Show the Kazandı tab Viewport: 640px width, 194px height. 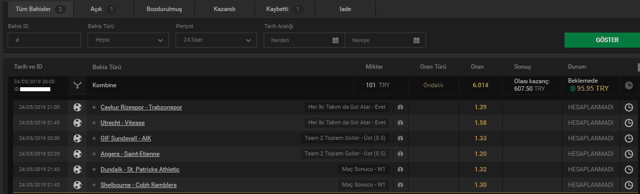[224, 9]
